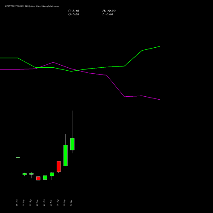Click the 23 Sep date label
This screenshot has height=213, width=213.
(x=37, y=203)
